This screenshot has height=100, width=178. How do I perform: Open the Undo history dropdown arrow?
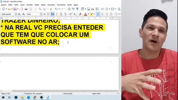pos(59,9)
